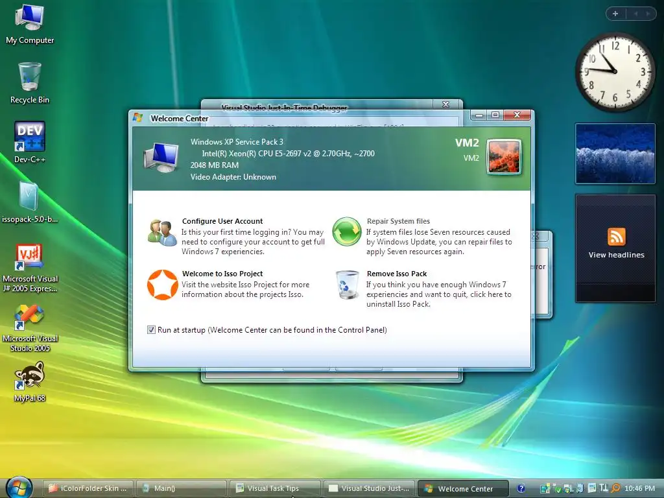The height and width of the screenshot is (498, 664).
Task: Select the MyPal 68 raccoon shortcut
Action: (x=30, y=381)
